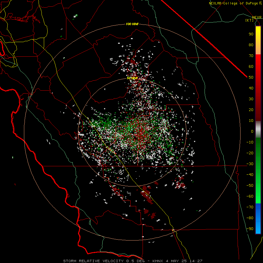The height and width of the screenshot is (263, 263).
Task: Select the -60 value on the velocity scale
Action: click(250, 196)
